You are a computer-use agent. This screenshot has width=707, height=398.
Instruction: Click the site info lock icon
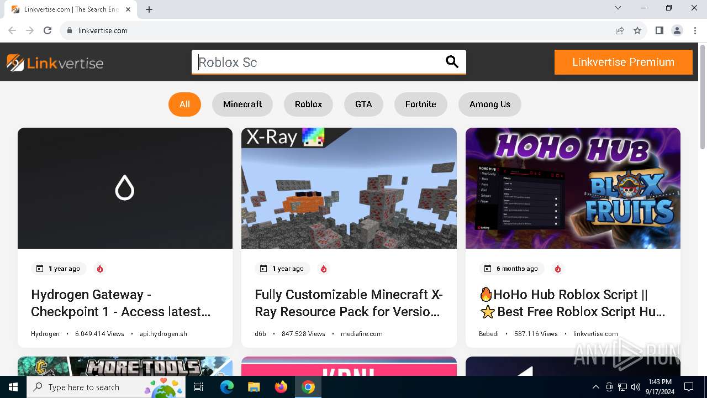click(70, 30)
